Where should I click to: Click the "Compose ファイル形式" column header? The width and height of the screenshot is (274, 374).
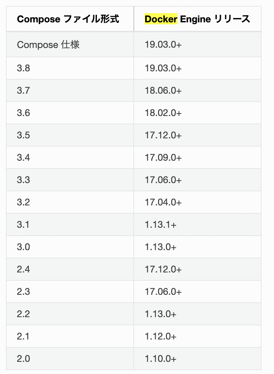[68, 19]
